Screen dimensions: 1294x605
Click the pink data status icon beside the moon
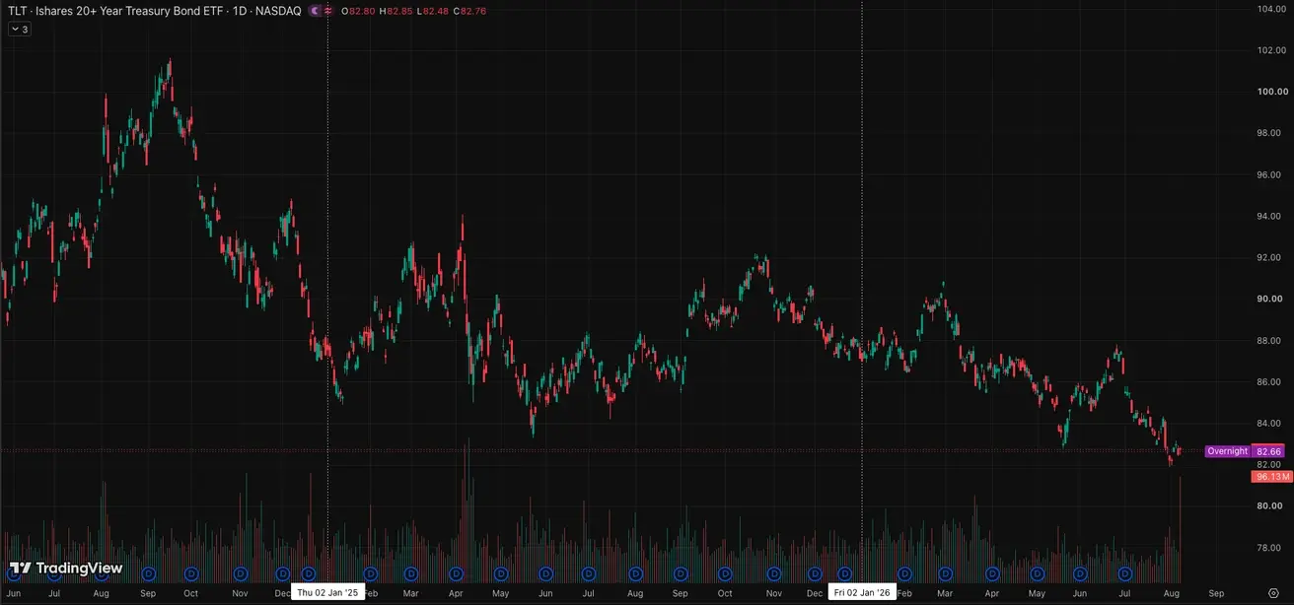click(328, 10)
